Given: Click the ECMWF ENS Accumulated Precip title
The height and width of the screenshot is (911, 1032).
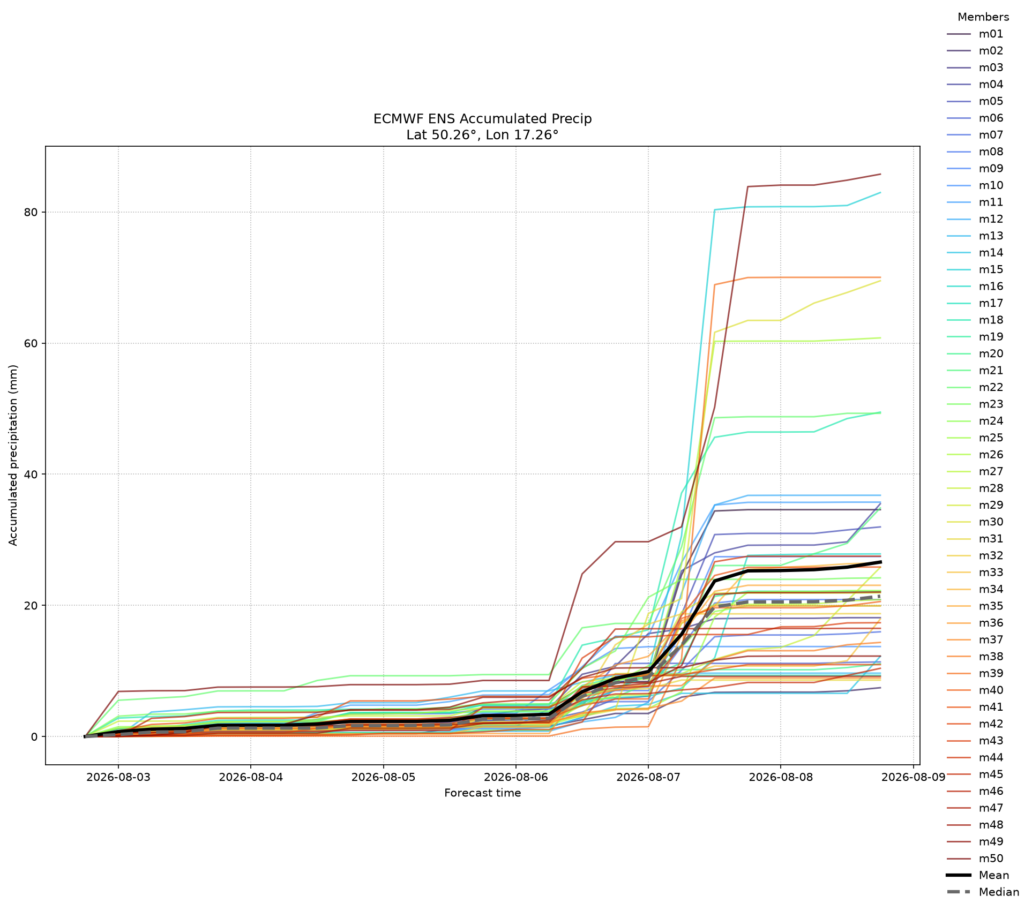Looking at the screenshot, I should (x=482, y=118).
